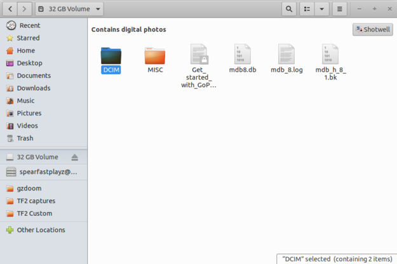This screenshot has width=397, height=264.
Task: Open the 32 GB Volume path dropdown
Action: click(69, 10)
